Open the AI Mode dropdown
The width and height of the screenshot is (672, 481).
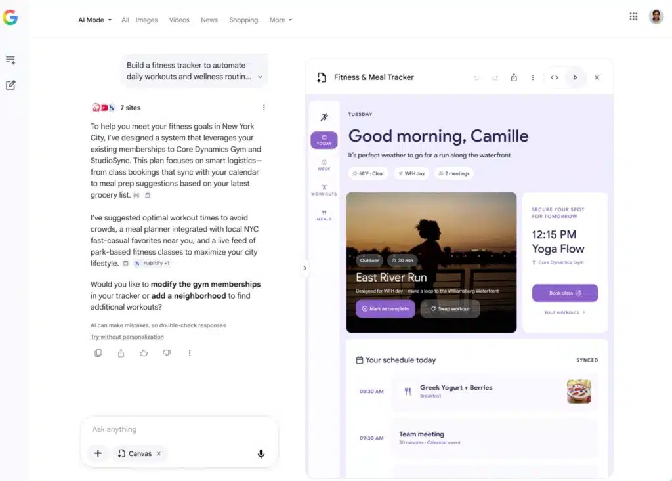coord(94,20)
